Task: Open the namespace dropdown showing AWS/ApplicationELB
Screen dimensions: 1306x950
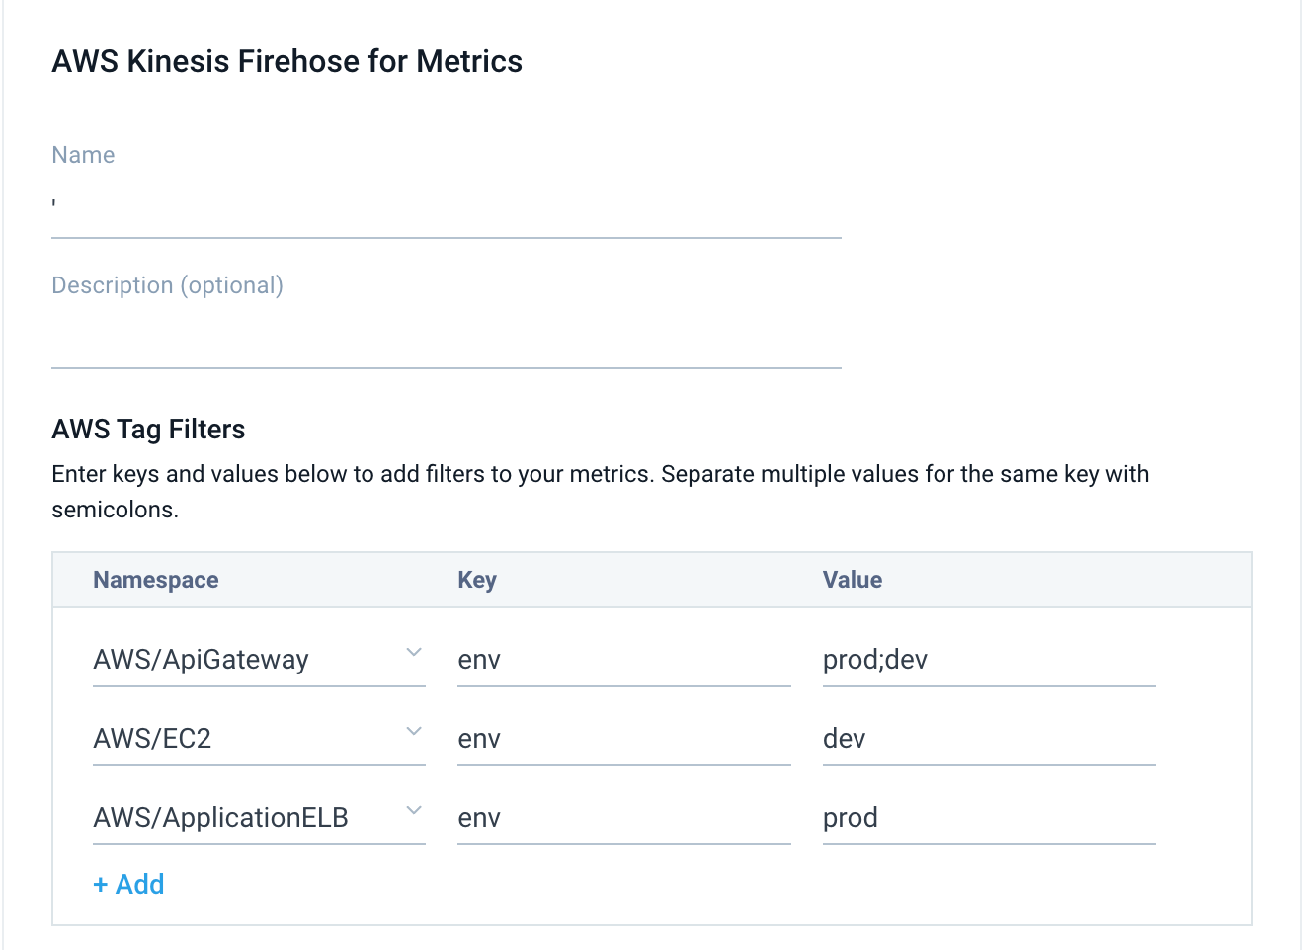Action: tap(247, 817)
